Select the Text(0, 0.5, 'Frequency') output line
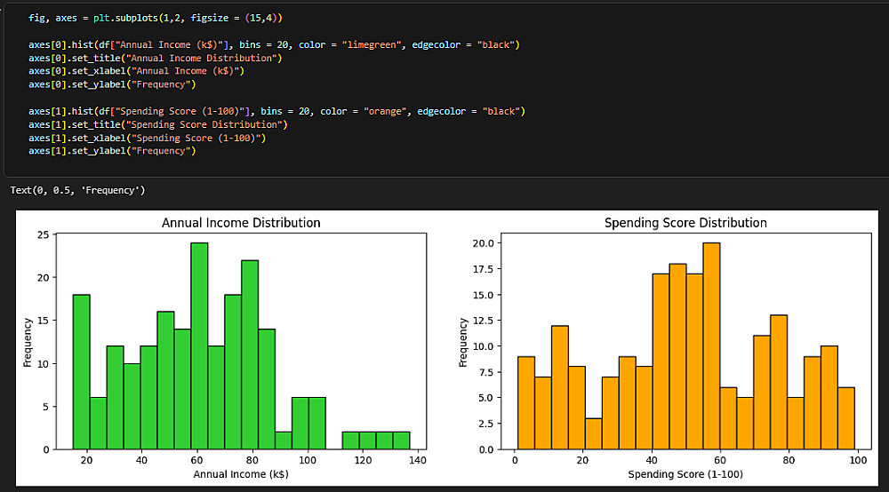889x492 pixels. coord(77,191)
